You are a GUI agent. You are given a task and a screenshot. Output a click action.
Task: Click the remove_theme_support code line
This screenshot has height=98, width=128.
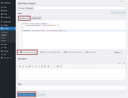42,25
